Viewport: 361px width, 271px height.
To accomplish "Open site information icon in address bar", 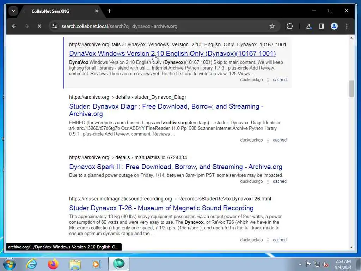I will tap(55, 26).
